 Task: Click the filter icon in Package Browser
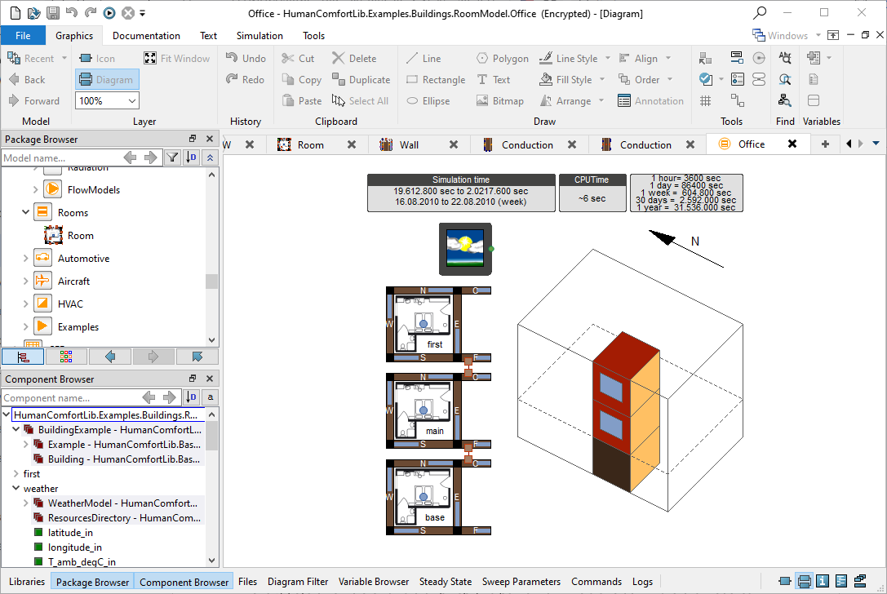tap(172, 157)
